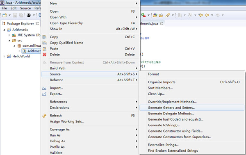
Task: Click the Next Annotation toolbar icon
Action: tap(180, 15)
